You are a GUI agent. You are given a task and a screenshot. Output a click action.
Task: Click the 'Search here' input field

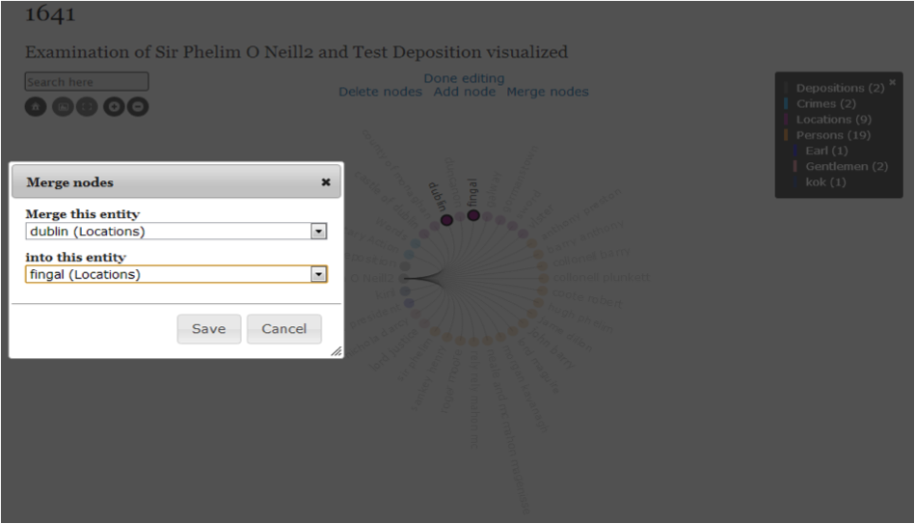pos(87,82)
